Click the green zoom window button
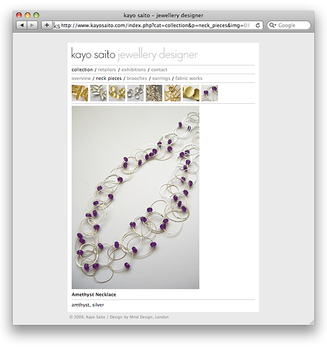Viewport: 327px width, 348px height. click(36, 15)
